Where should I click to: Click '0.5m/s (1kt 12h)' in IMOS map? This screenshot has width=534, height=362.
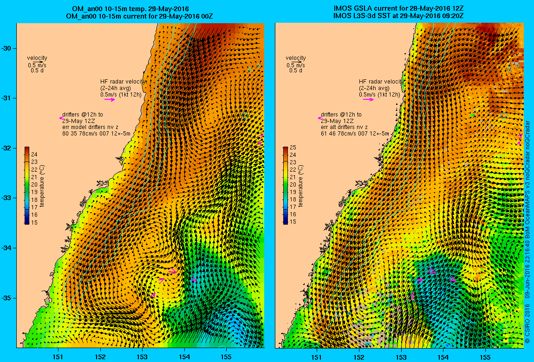[x=379, y=95]
